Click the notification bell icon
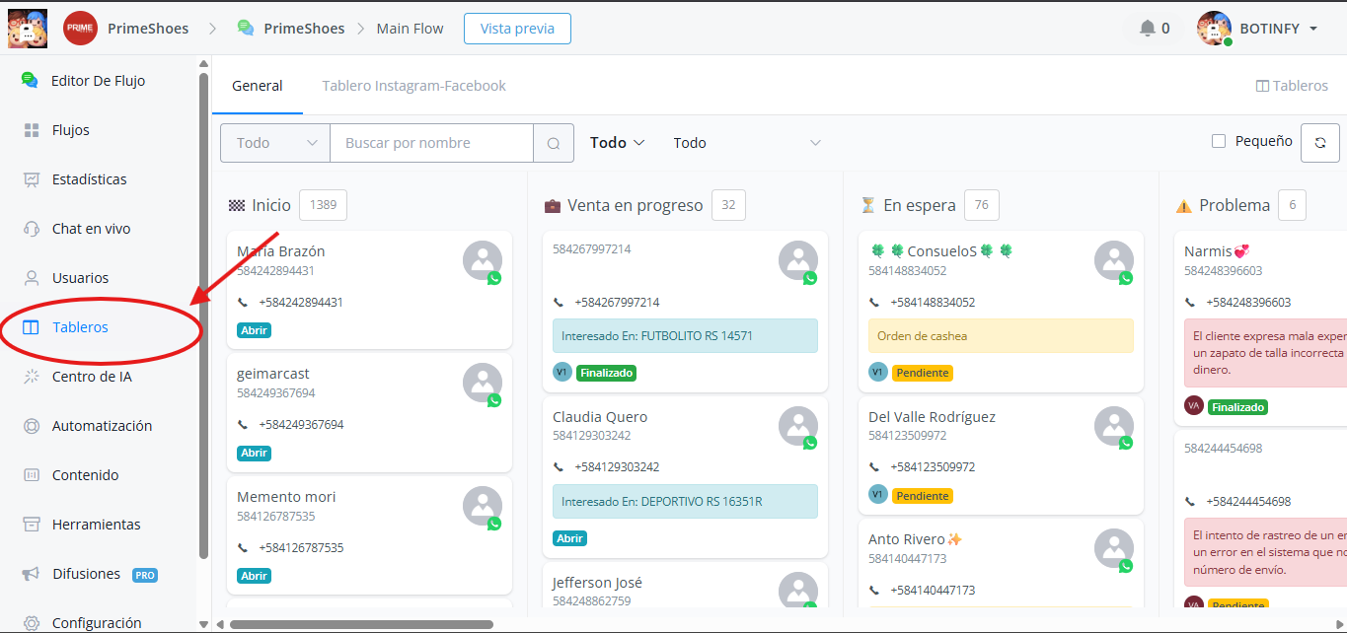The height and width of the screenshot is (633, 1347). [x=1147, y=29]
